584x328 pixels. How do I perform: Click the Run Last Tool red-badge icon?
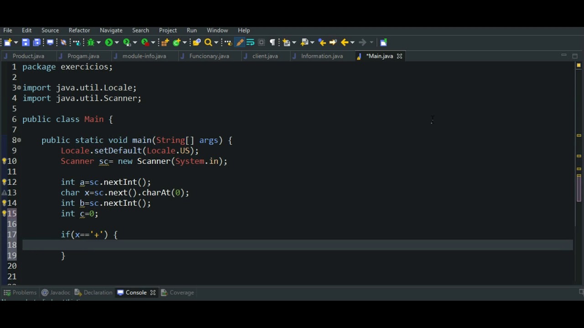(145, 42)
